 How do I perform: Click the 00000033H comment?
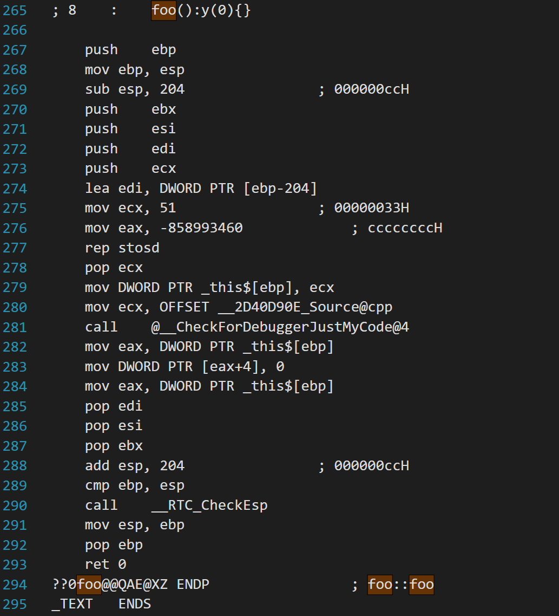[x=371, y=208]
